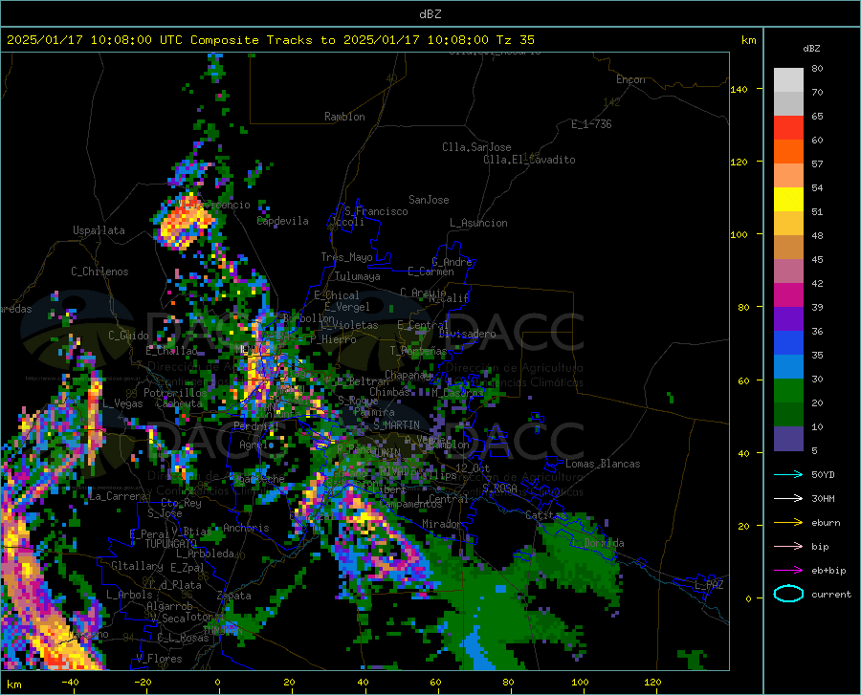Click the E_1-736 map label

click(x=591, y=124)
